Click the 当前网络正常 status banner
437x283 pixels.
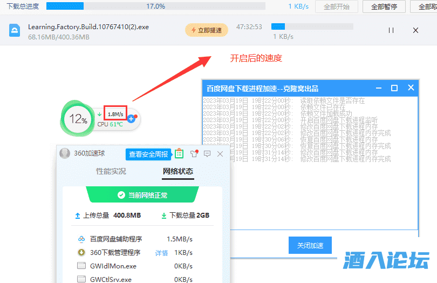(x=142, y=194)
